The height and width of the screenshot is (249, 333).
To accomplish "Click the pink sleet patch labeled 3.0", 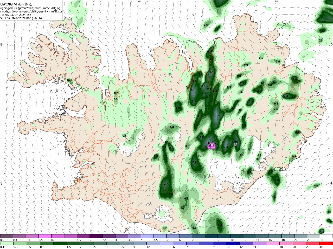I will pos(211,146).
